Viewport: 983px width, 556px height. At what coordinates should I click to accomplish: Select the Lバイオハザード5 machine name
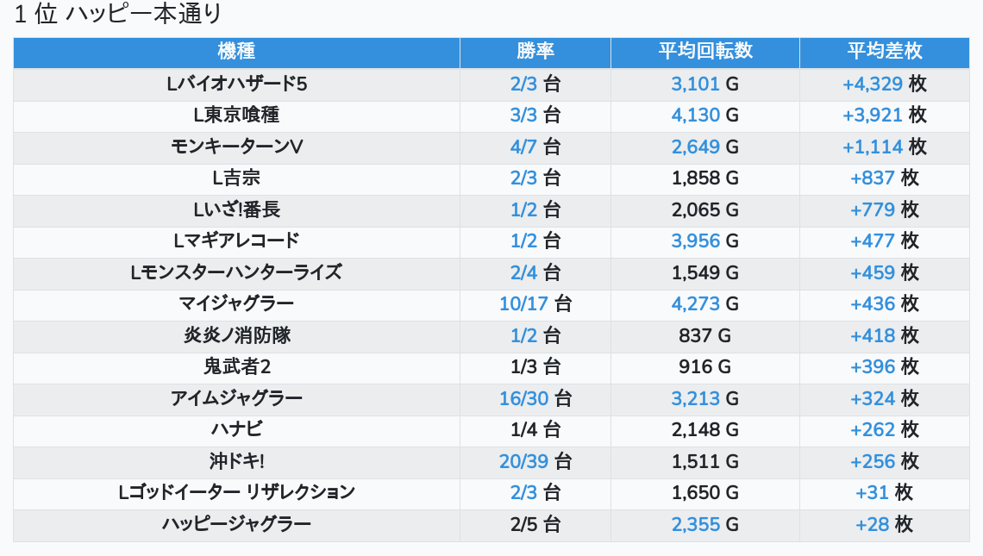pyautogui.click(x=236, y=84)
